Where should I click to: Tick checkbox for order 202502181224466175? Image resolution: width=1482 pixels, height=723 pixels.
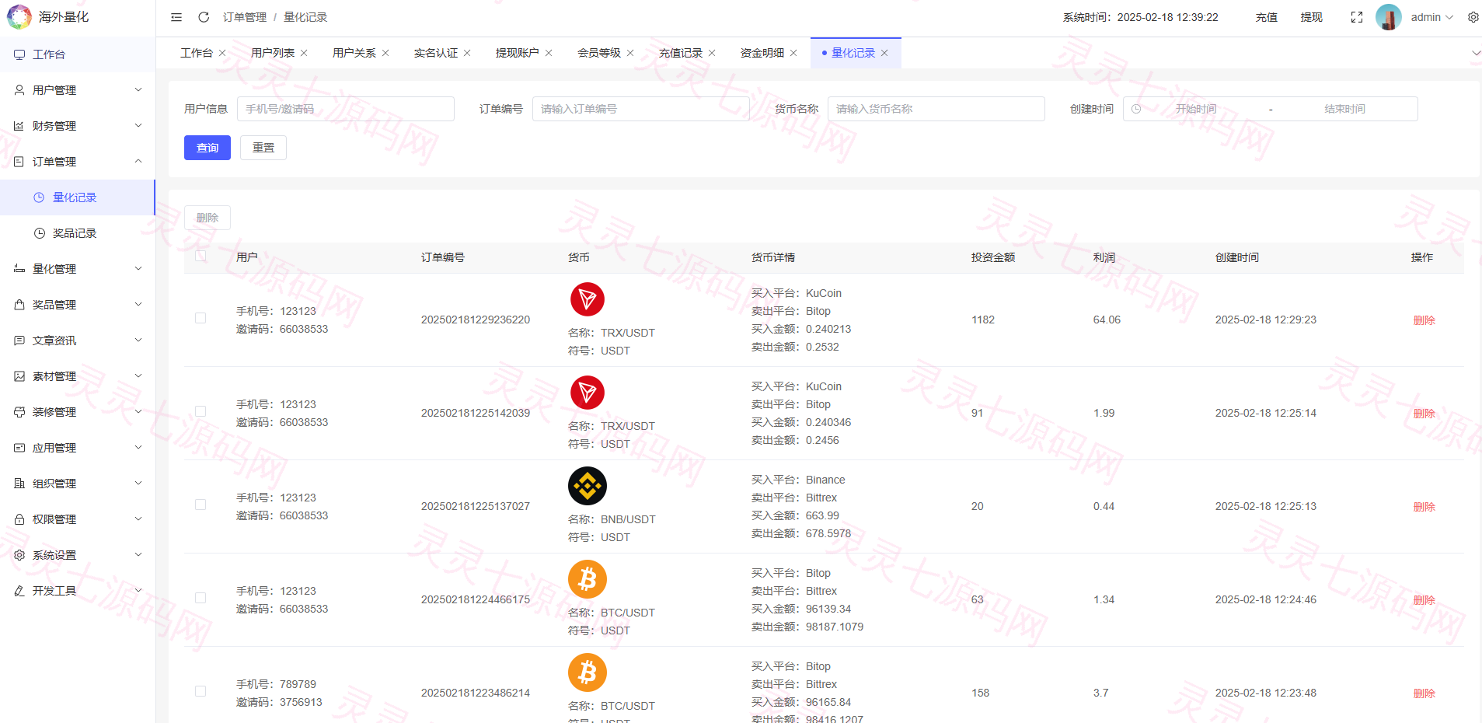click(x=201, y=598)
